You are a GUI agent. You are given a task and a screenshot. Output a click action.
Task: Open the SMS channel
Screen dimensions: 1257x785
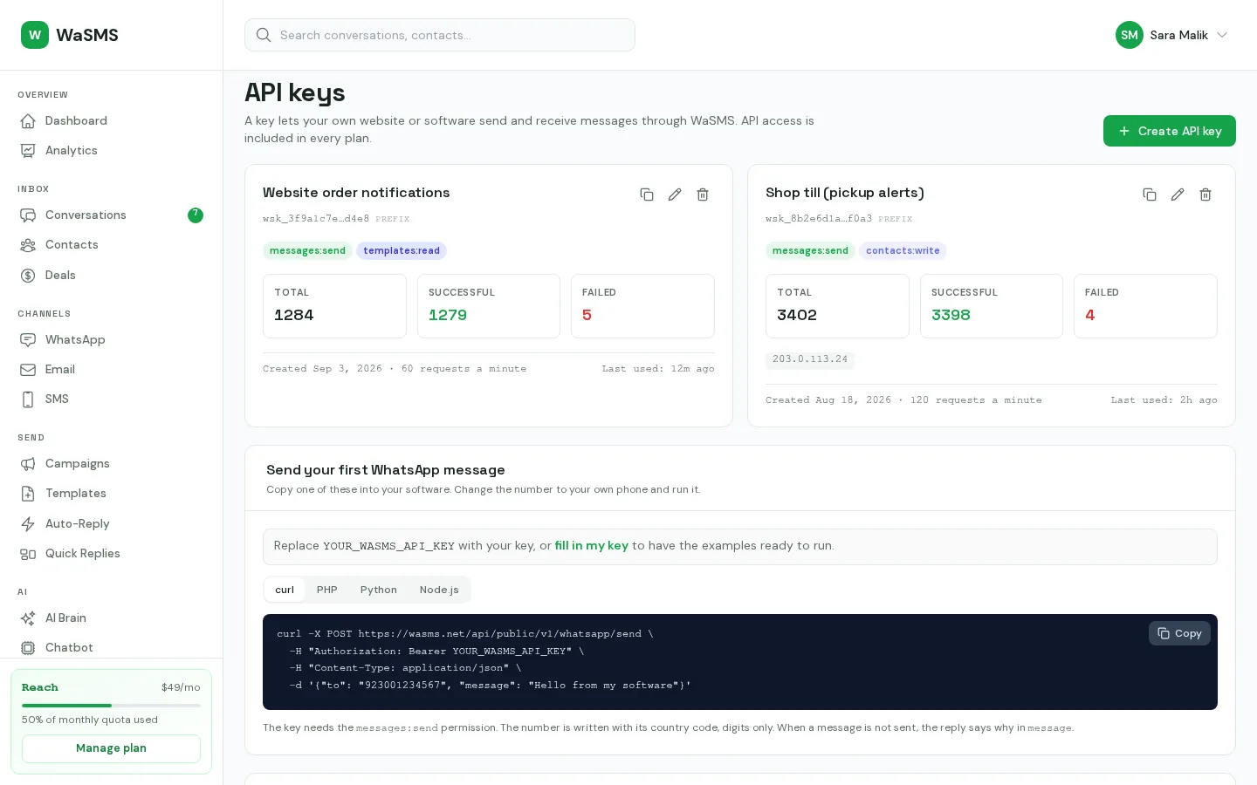[111, 399]
